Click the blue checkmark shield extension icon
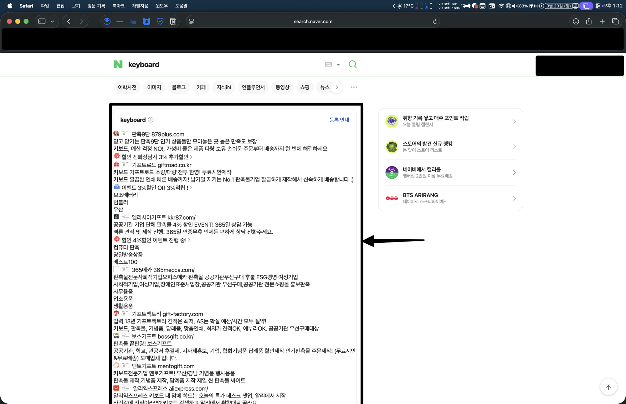 [160, 21]
